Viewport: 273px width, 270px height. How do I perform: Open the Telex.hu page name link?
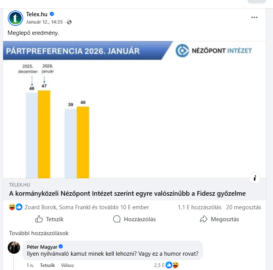click(37, 14)
